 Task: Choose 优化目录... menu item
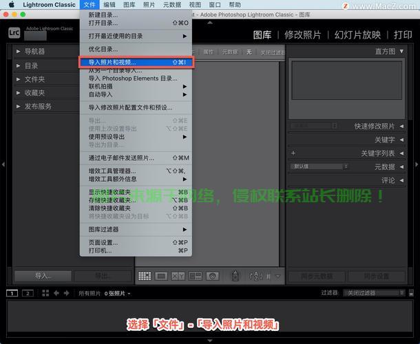click(x=136, y=50)
